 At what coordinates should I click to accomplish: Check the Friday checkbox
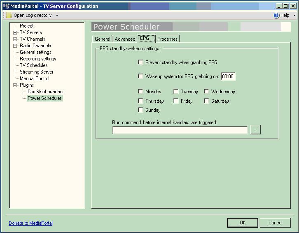point(176,101)
